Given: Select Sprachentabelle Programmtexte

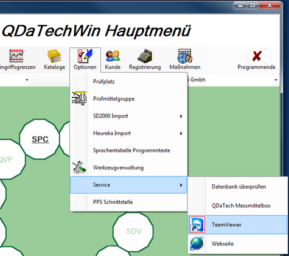Looking at the screenshot, I should tap(128, 150).
